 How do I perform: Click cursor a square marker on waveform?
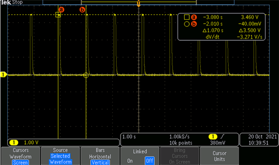pos(58,15)
